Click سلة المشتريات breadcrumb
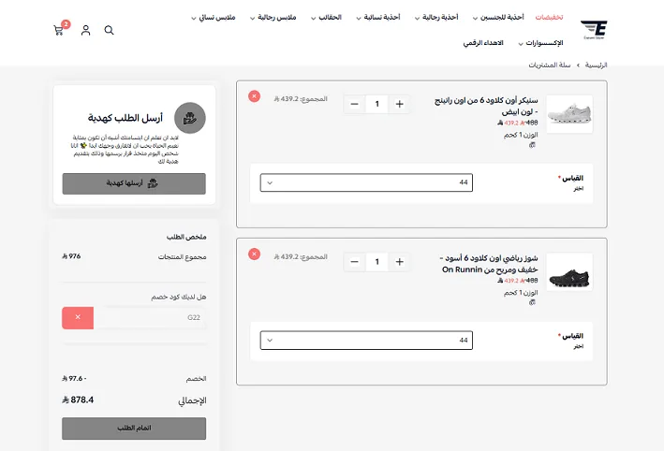Image resolution: width=664 pixels, height=451 pixels. pos(549,65)
